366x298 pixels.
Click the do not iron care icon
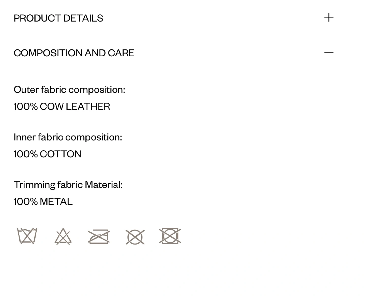(x=99, y=237)
